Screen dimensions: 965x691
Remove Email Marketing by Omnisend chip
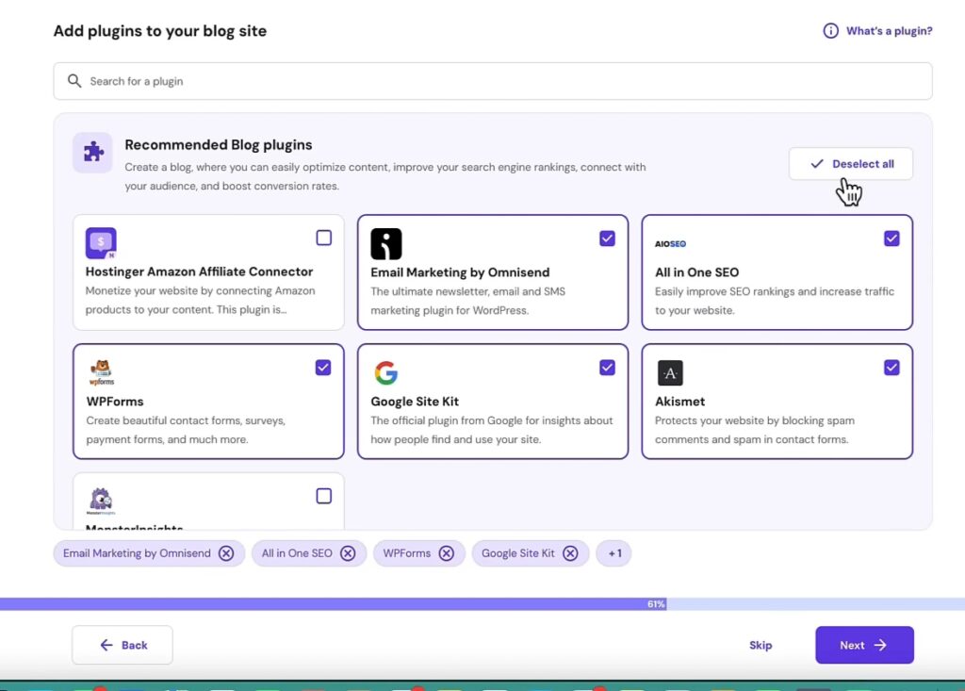pyautogui.click(x=226, y=553)
